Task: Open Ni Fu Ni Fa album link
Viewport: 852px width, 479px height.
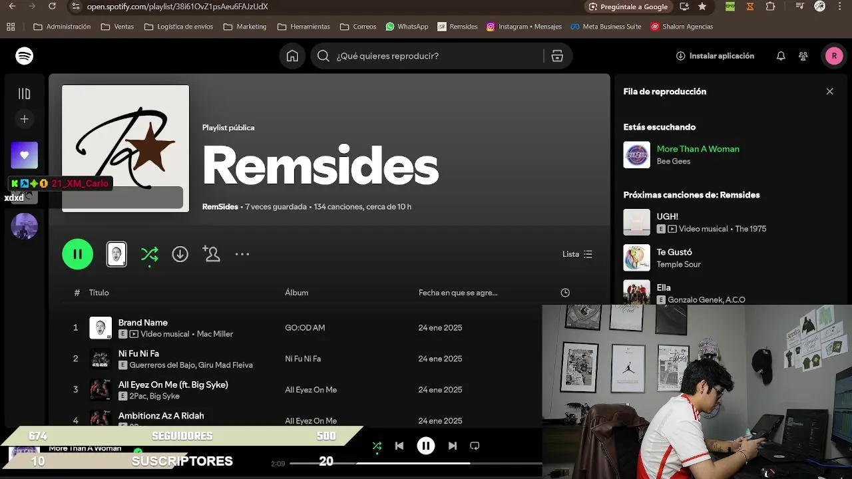Action: point(303,359)
